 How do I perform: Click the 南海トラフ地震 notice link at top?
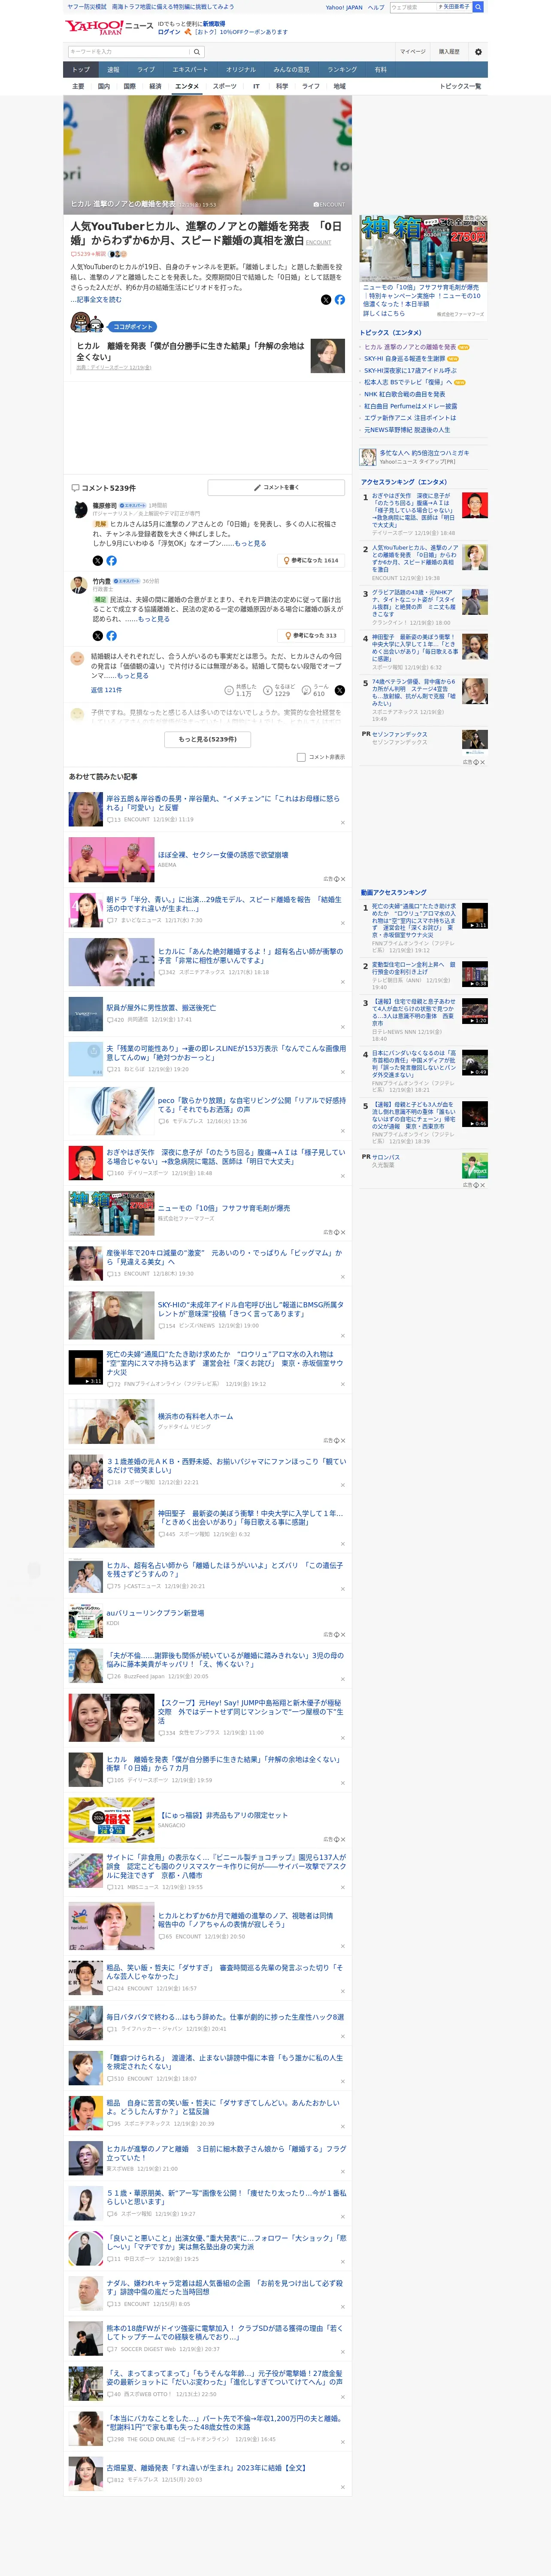click(x=173, y=7)
